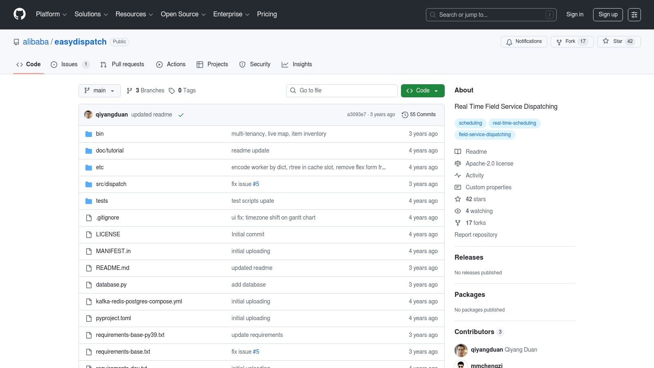Toggle Notifications for this repository
This screenshot has height=368, width=654.
pos(524,42)
